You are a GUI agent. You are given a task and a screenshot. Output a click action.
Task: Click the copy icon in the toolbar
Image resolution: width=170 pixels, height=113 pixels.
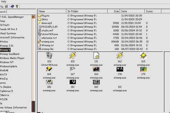point(2,6)
